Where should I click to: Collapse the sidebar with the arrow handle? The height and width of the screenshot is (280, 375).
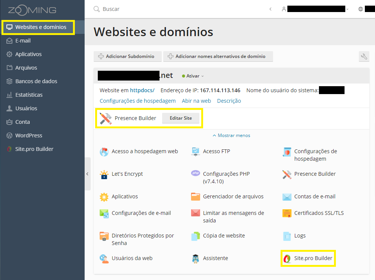(x=88, y=174)
